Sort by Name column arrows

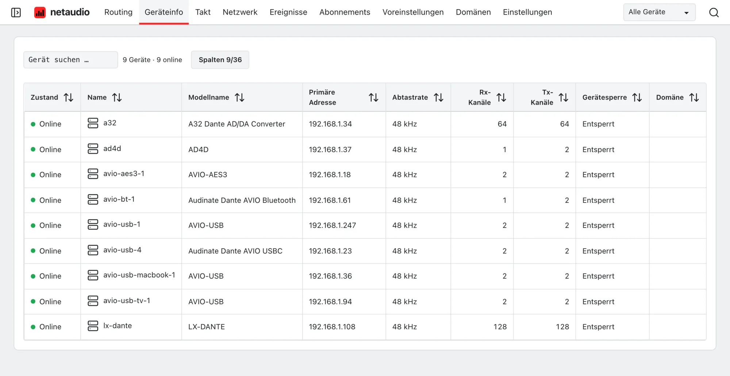tap(117, 97)
